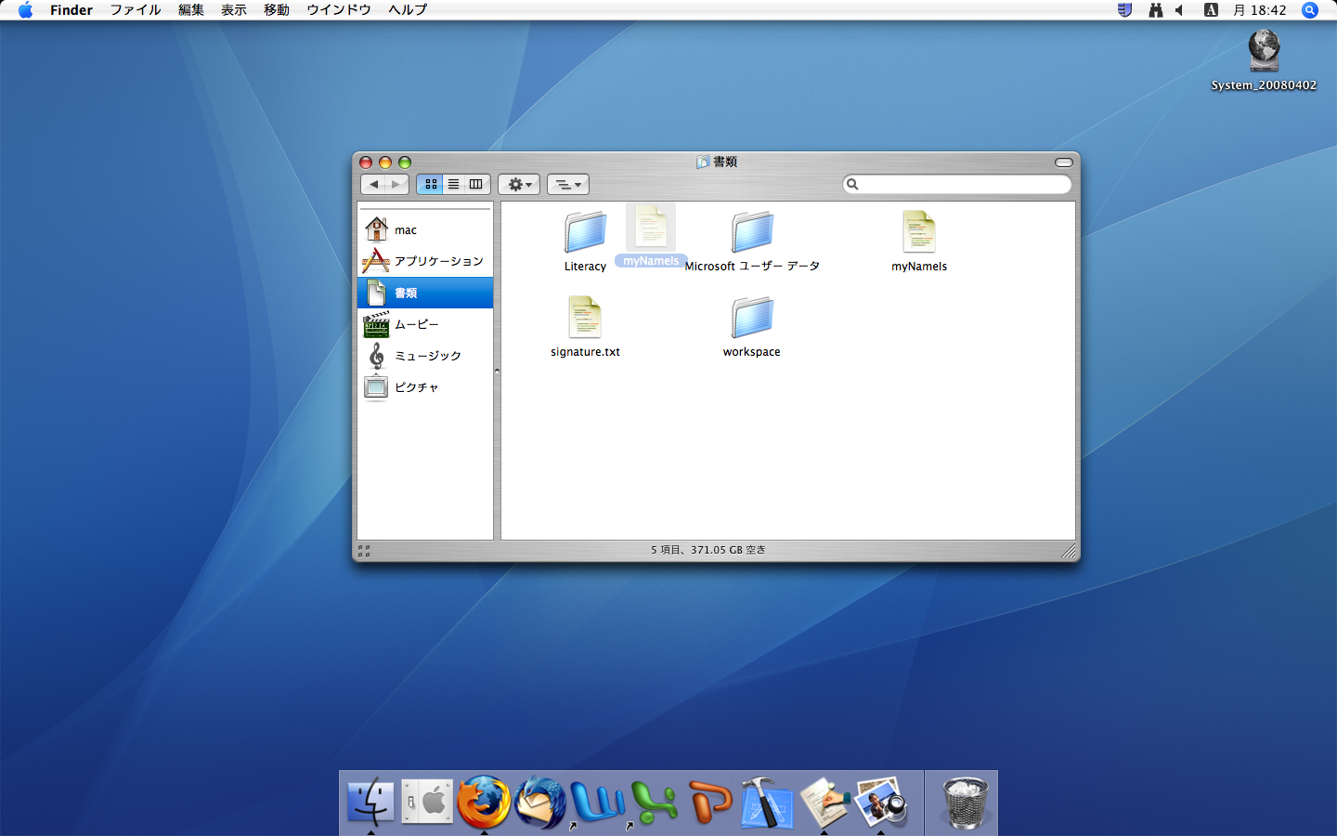Click the 月 18:42 clock
Image resolution: width=1337 pixels, height=836 pixels.
coord(1260,10)
